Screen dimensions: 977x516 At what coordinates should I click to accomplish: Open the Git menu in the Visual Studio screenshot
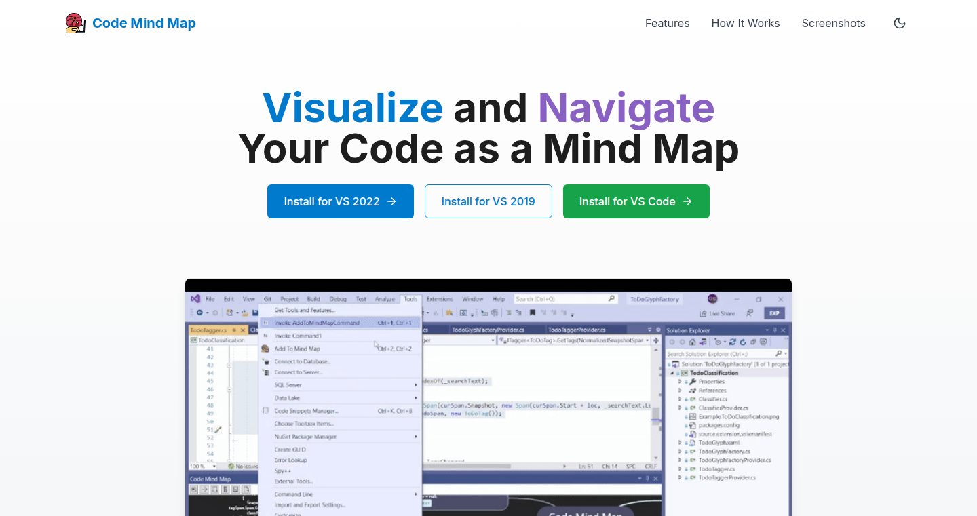pos(267,299)
